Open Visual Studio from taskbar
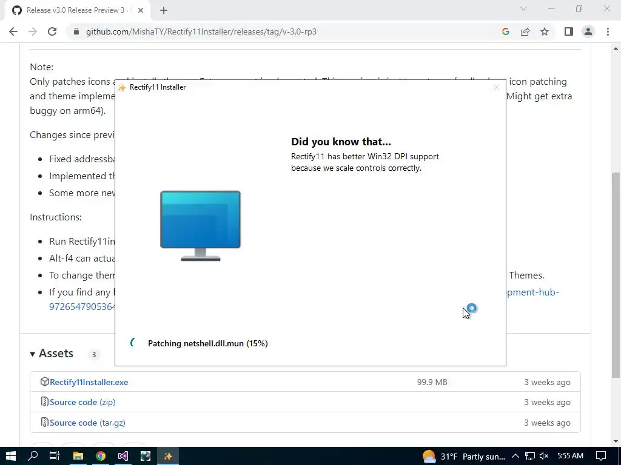This screenshot has height=465, width=621. [123, 456]
